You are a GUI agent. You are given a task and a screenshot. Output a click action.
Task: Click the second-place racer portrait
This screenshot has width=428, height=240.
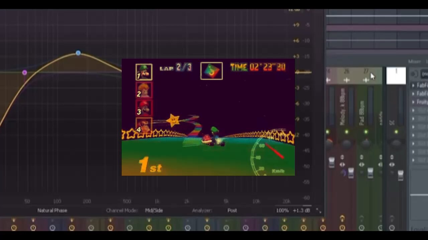point(144,90)
